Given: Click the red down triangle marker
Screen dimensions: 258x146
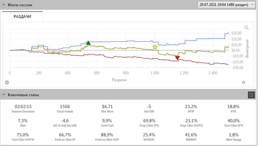Looking at the screenshot, I should pyautogui.click(x=177, y=58).
